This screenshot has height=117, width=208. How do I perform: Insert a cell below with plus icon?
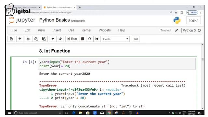pos(20,39)
